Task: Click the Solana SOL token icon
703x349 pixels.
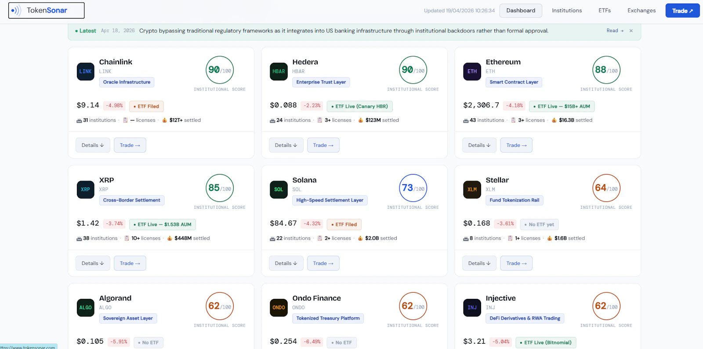Action: tap(279, 190)
